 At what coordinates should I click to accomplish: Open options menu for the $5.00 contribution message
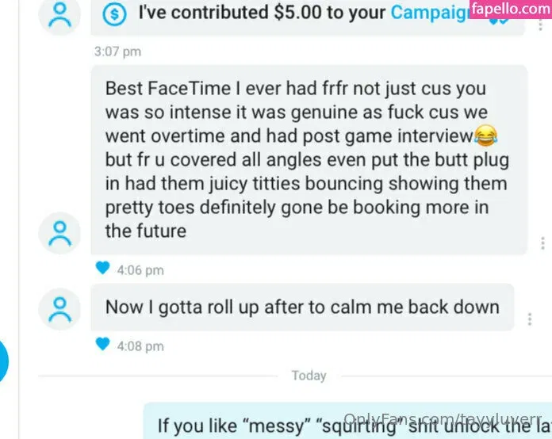pyautogui.click(x=540, y=25)
